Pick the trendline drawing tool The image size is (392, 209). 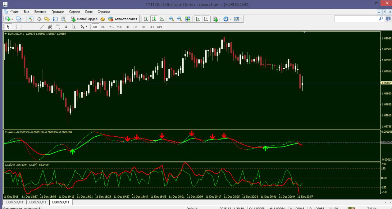coord(42,27)
